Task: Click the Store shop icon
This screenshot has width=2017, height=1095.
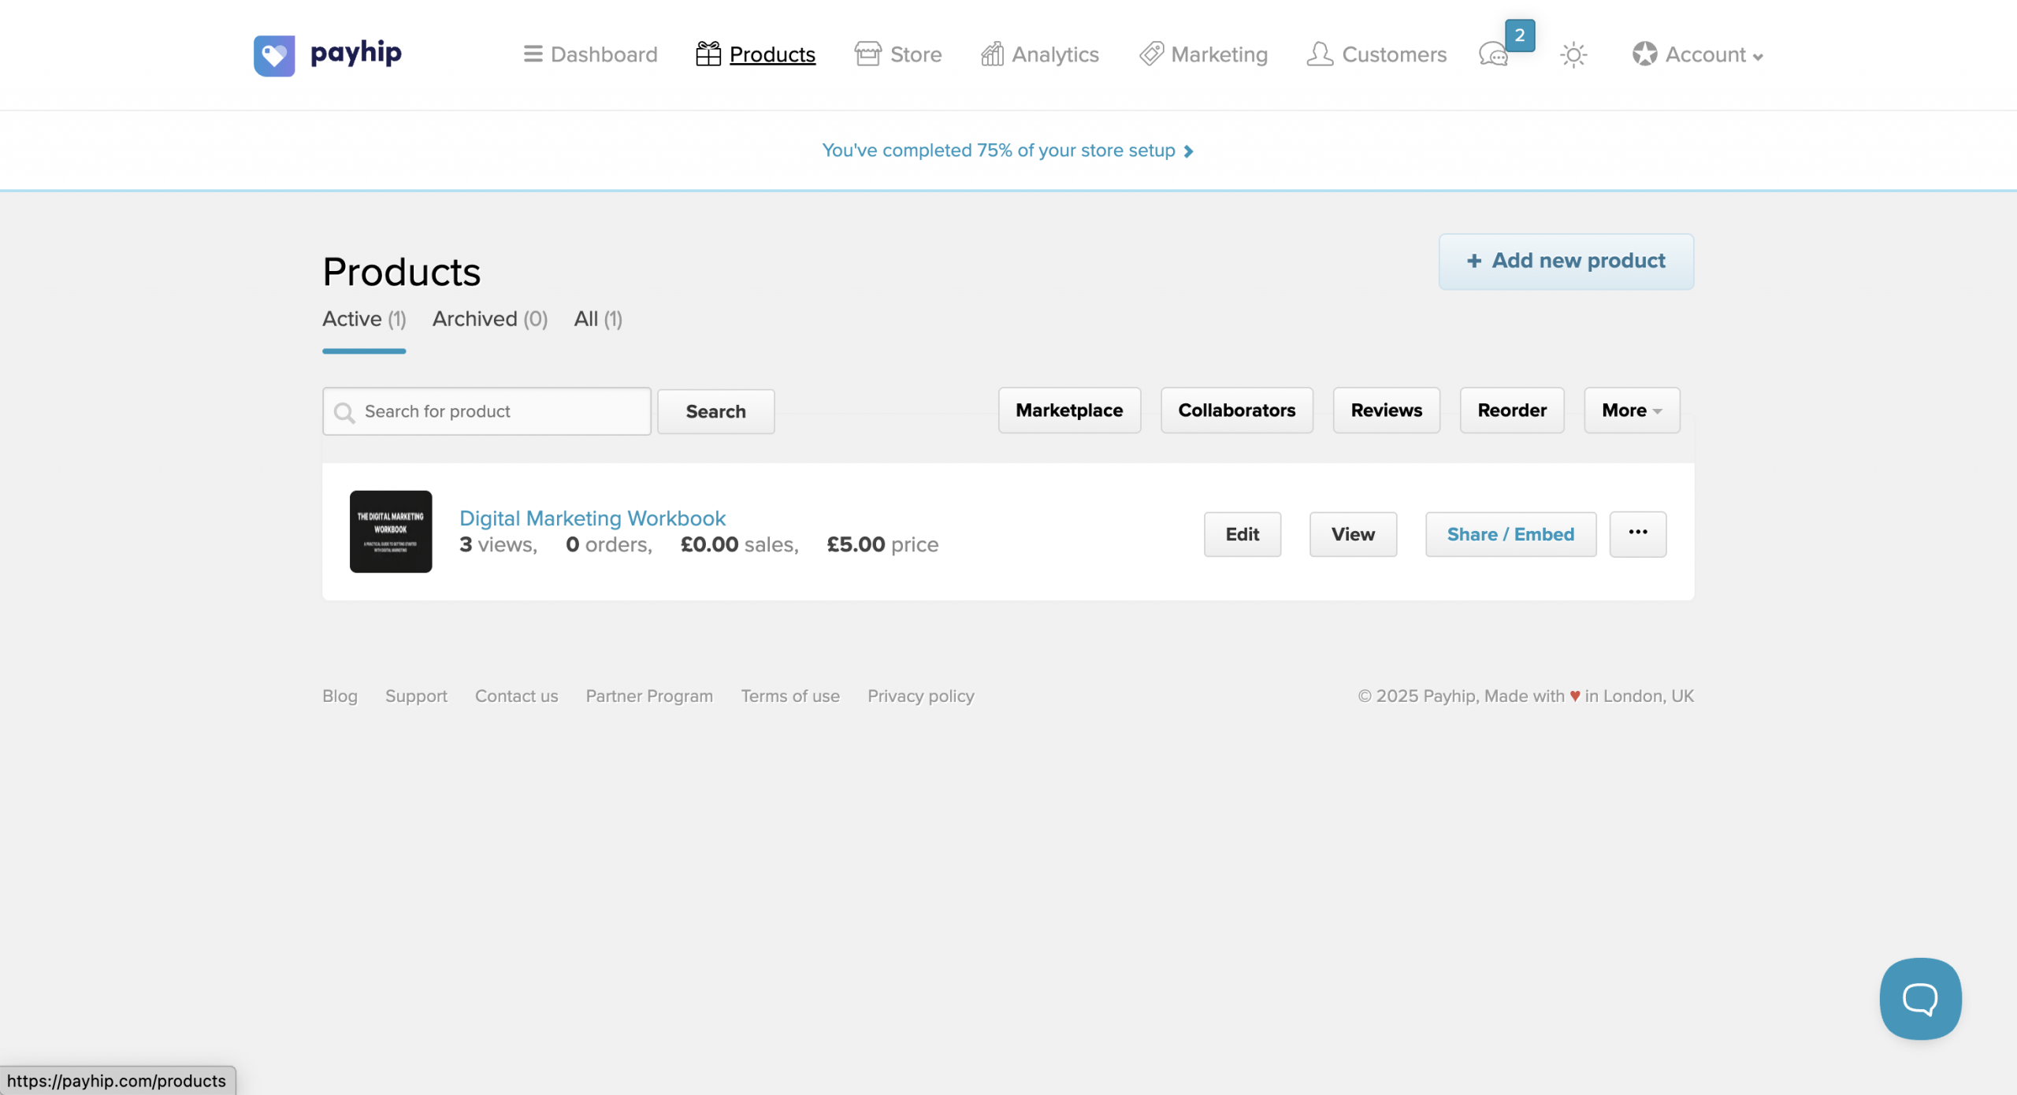Action: click(867, 54)
